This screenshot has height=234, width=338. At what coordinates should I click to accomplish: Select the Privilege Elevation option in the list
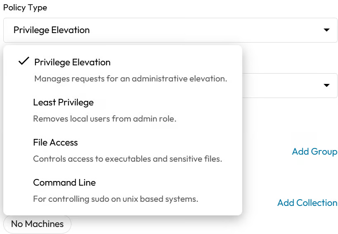(72, 62)
